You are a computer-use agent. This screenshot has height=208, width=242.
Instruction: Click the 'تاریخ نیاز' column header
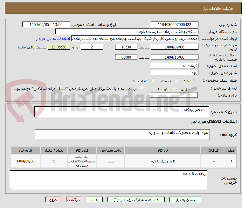25,150
